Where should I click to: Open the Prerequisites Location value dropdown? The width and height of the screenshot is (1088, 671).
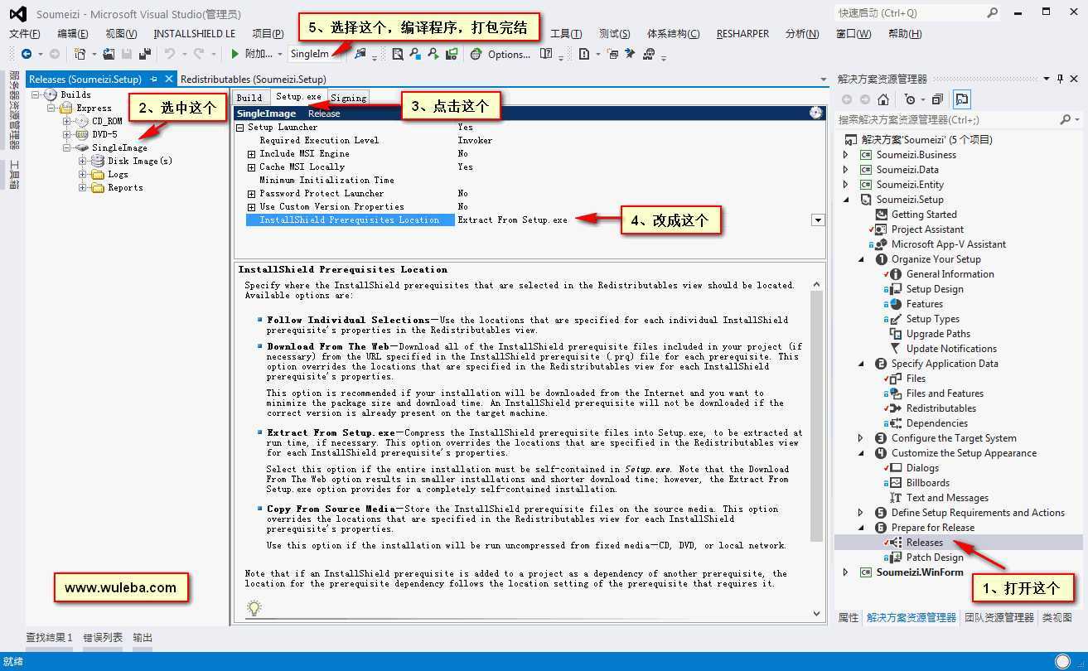click(818, 220)
